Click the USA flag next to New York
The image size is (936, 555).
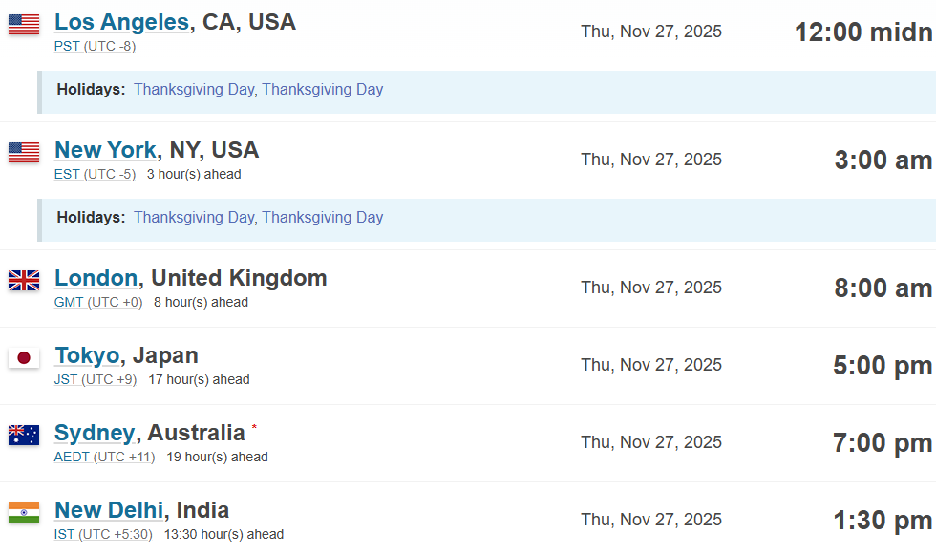(24, 152)
